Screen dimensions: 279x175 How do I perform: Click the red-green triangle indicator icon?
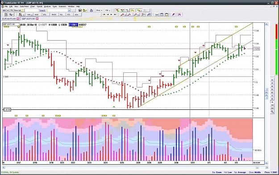tap(117, 10)
